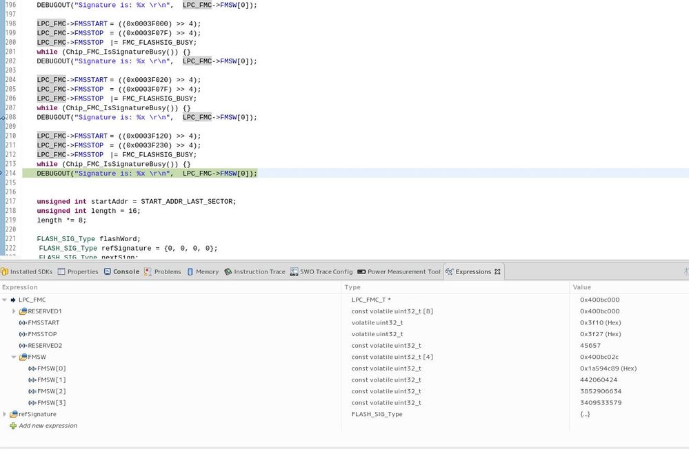689x467 pixels.
Task: Switch to the Console tab
Action: pyautogui.click(x=121, y=271)
